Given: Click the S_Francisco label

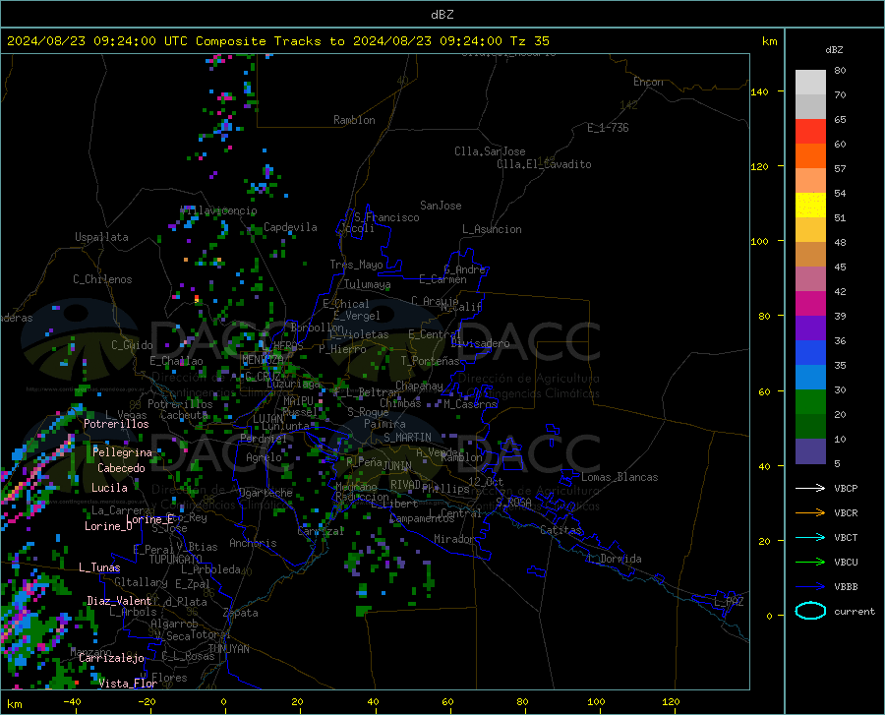Looking at the screenshot, I should tap(386, 217).
